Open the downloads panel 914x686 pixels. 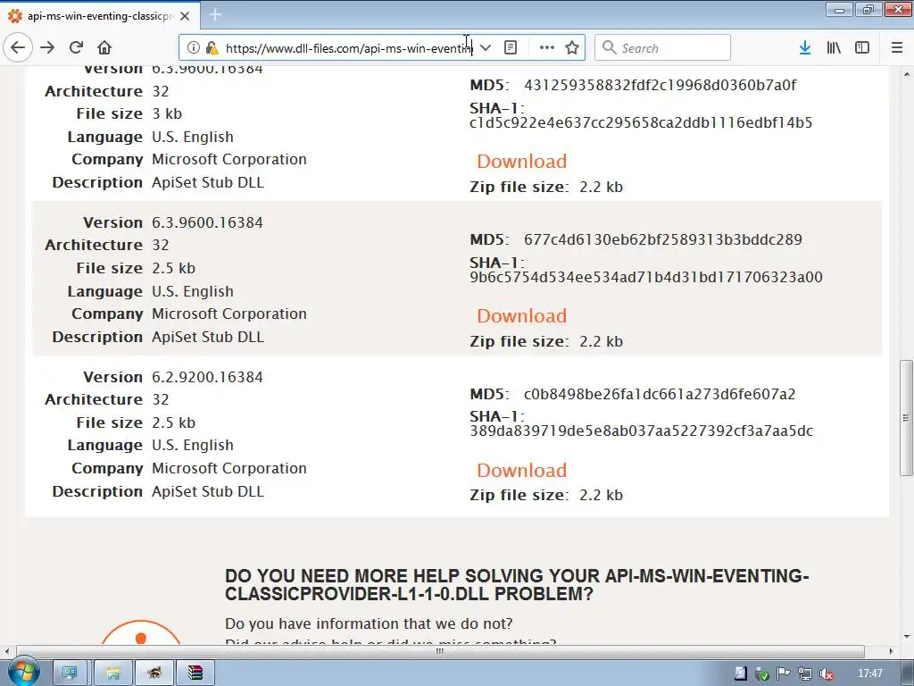click(x=805, y=48)
